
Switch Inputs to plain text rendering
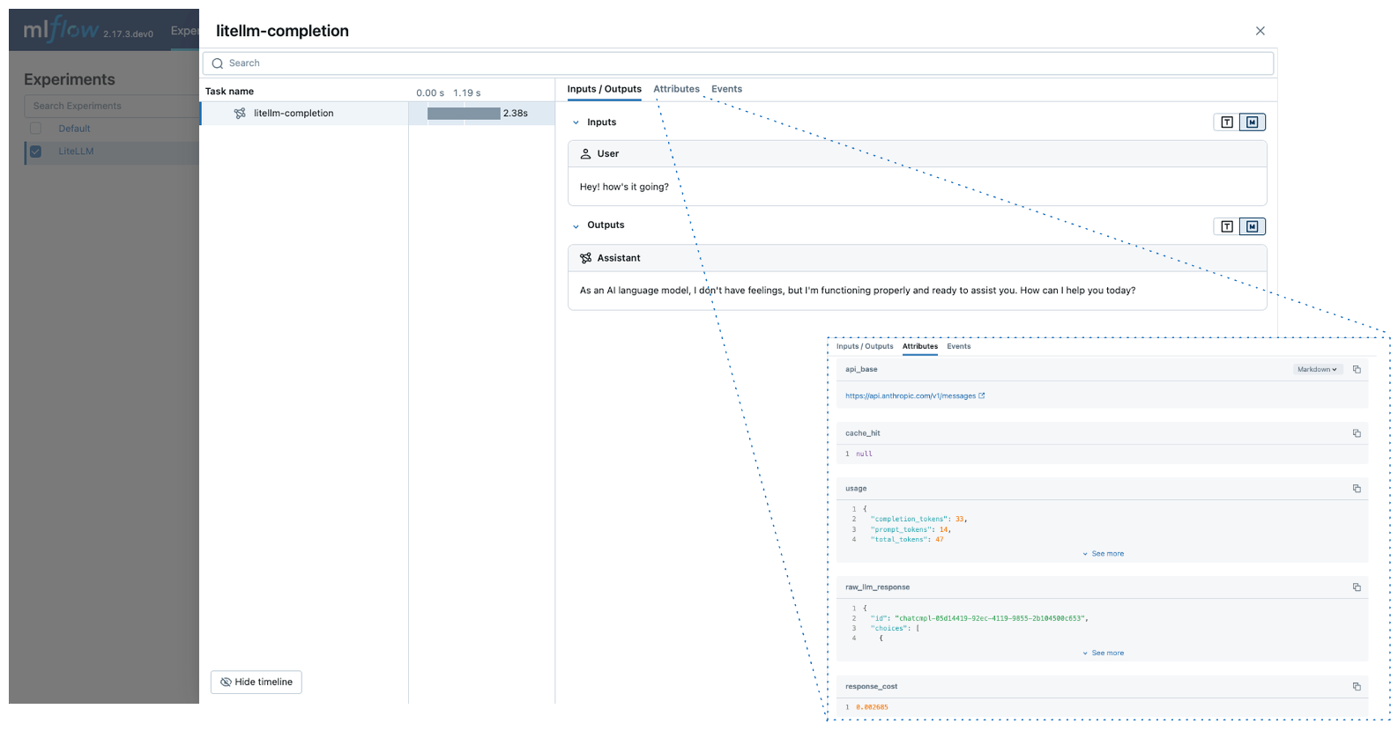[1227, 122]
